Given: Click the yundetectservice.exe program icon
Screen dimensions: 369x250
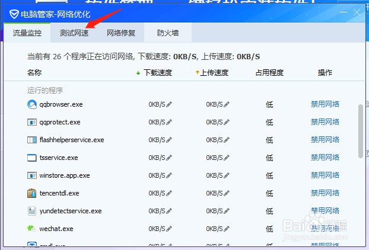Looking at the screenshot, I should pyautogui.click(x=32, y=211).
